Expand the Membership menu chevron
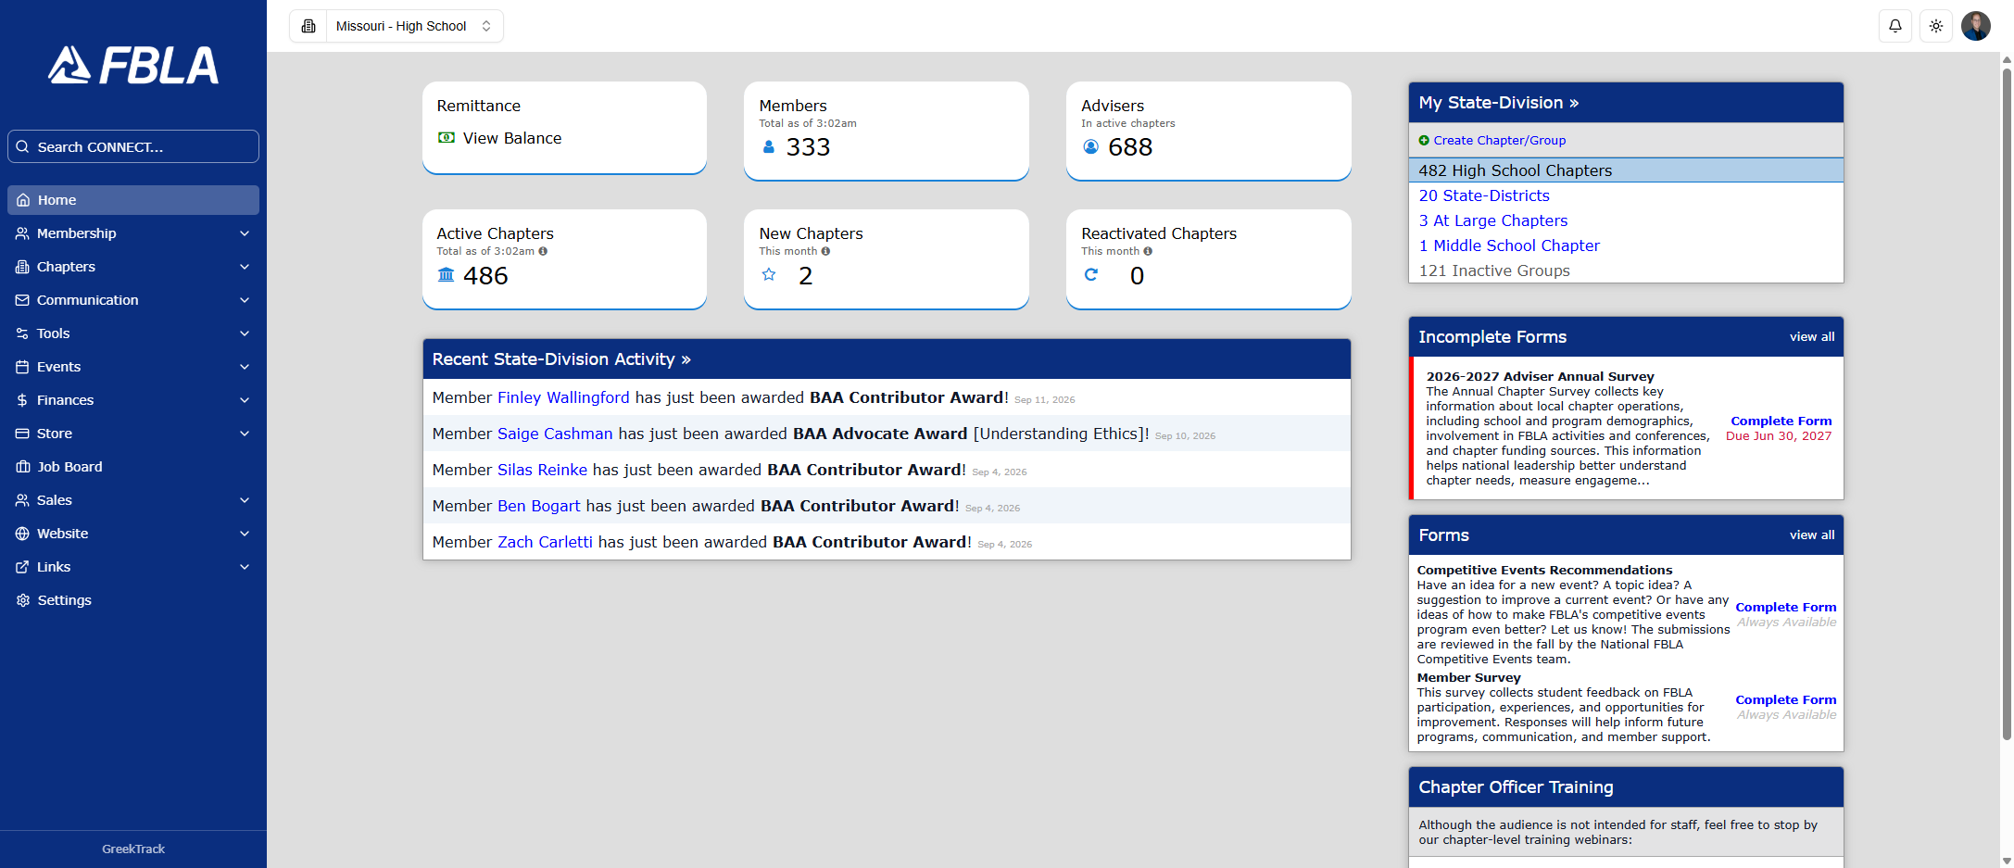 click(245, 233)
